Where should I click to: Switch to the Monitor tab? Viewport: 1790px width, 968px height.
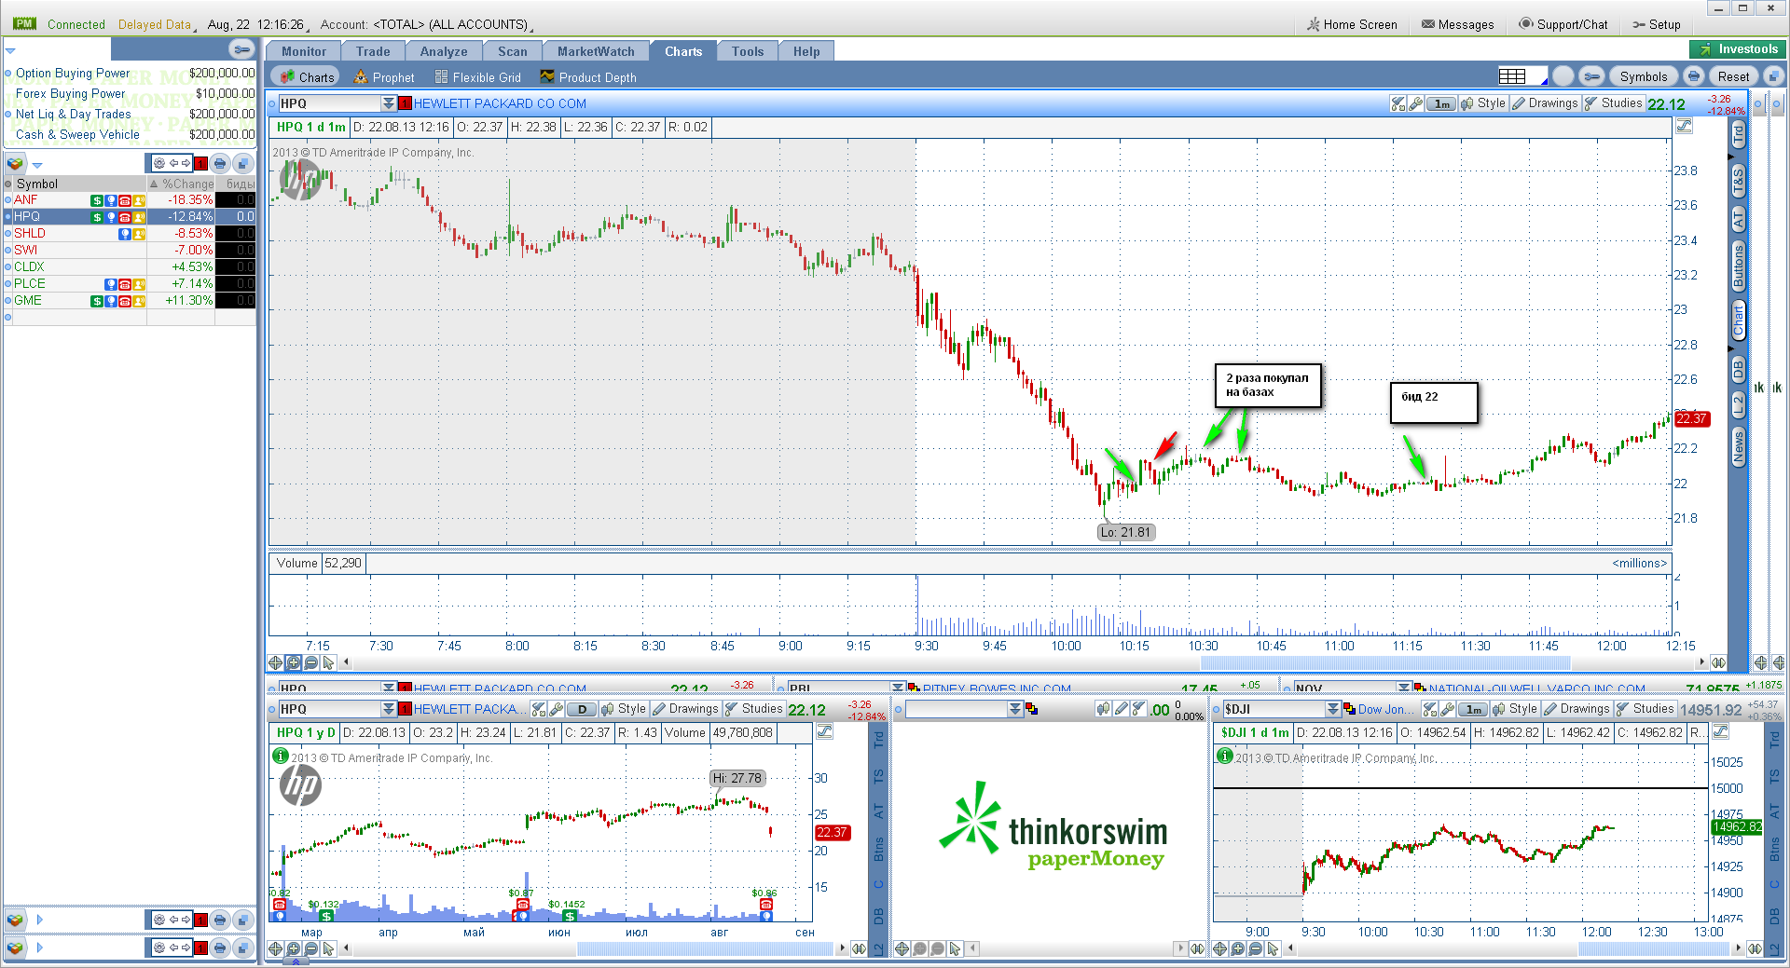tap(304, 51)
